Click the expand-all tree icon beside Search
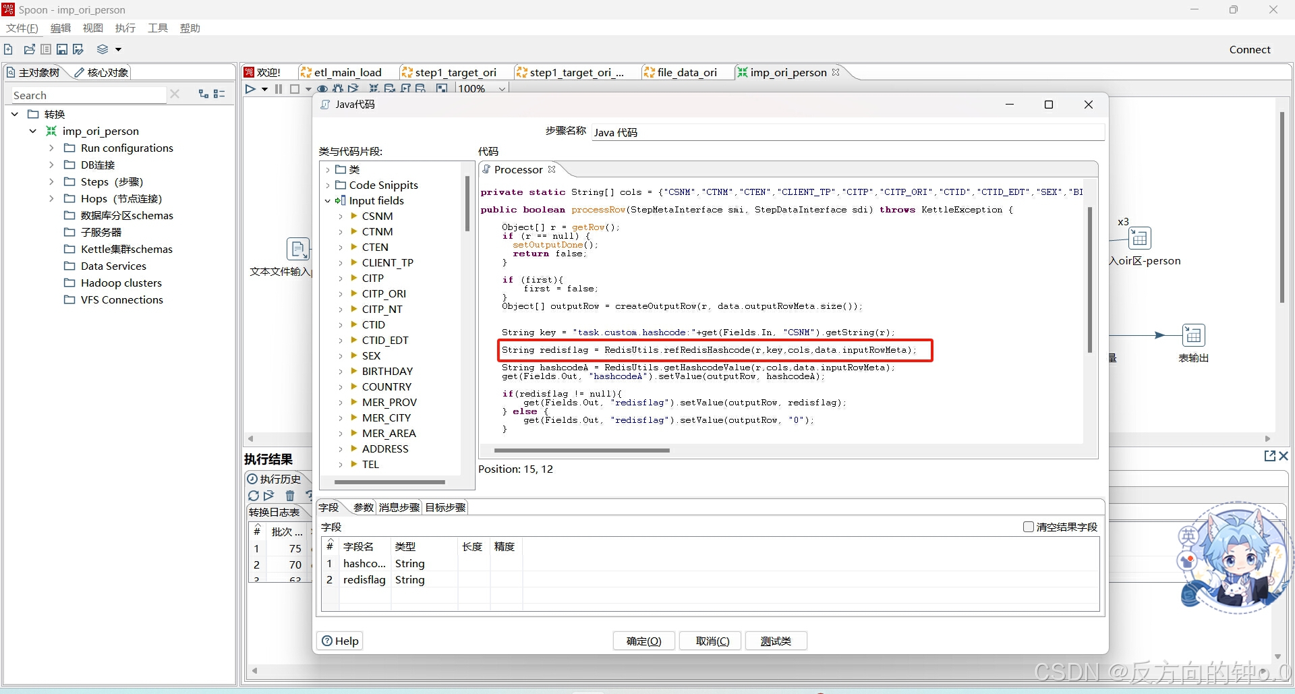The image size is (1295, 694). tap(204, 94)
